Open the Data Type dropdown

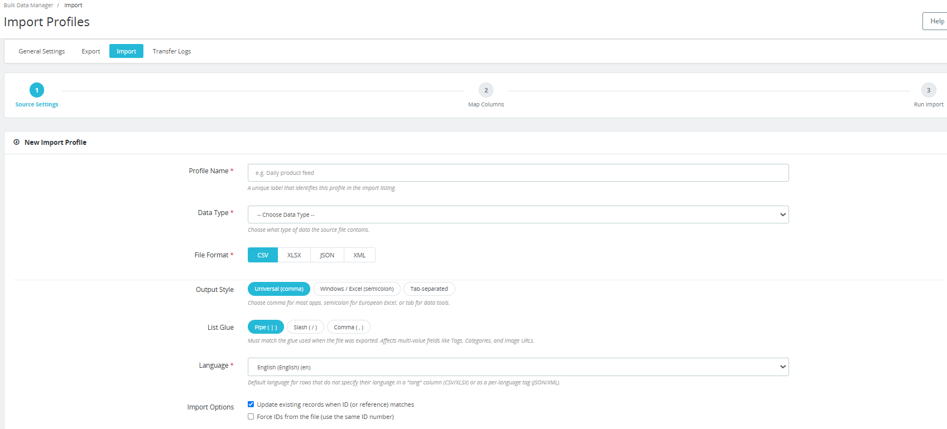tap(518, 214)
